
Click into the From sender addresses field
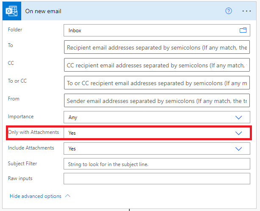157,100
